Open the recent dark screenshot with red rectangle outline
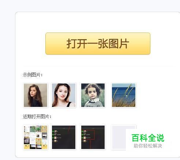This screenshot has width=180, height=160. tap(93, 137)
